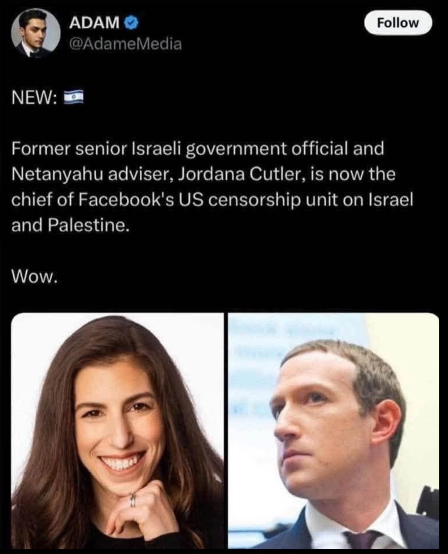
Task: Click the Israeli flag emoji after NEW:
Action: coord(74,97)
